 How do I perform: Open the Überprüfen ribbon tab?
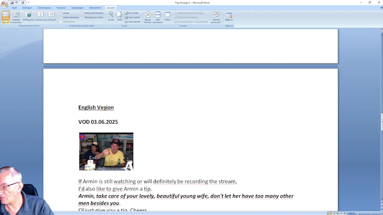tap(95, 8)
